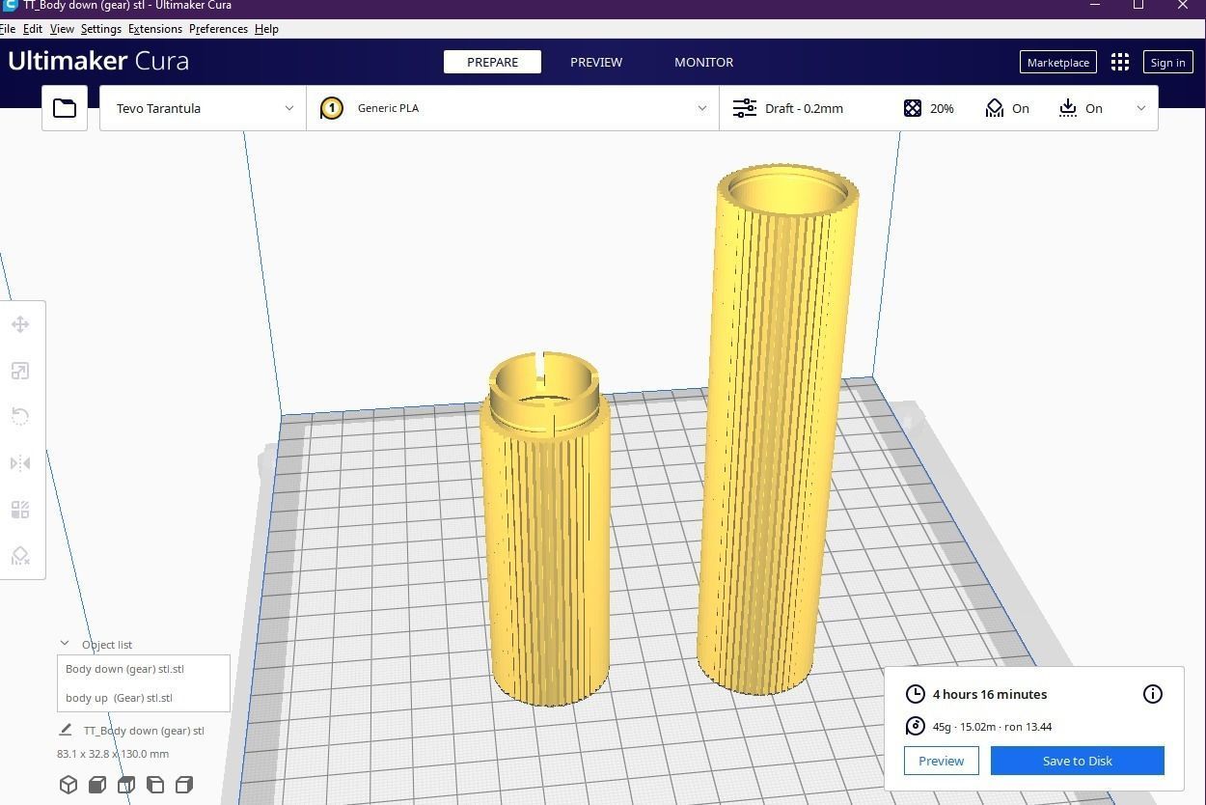Open the apps grid icon
The width and height of the screenshot is (1206, 805).
(1119, 62)
